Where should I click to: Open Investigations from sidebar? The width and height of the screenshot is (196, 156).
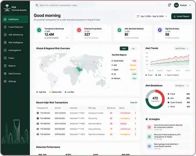(15, 50)
